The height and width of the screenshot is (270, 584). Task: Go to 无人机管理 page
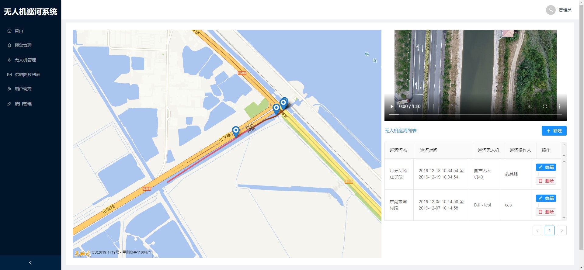pyautogui.click(x=25, y=60)
